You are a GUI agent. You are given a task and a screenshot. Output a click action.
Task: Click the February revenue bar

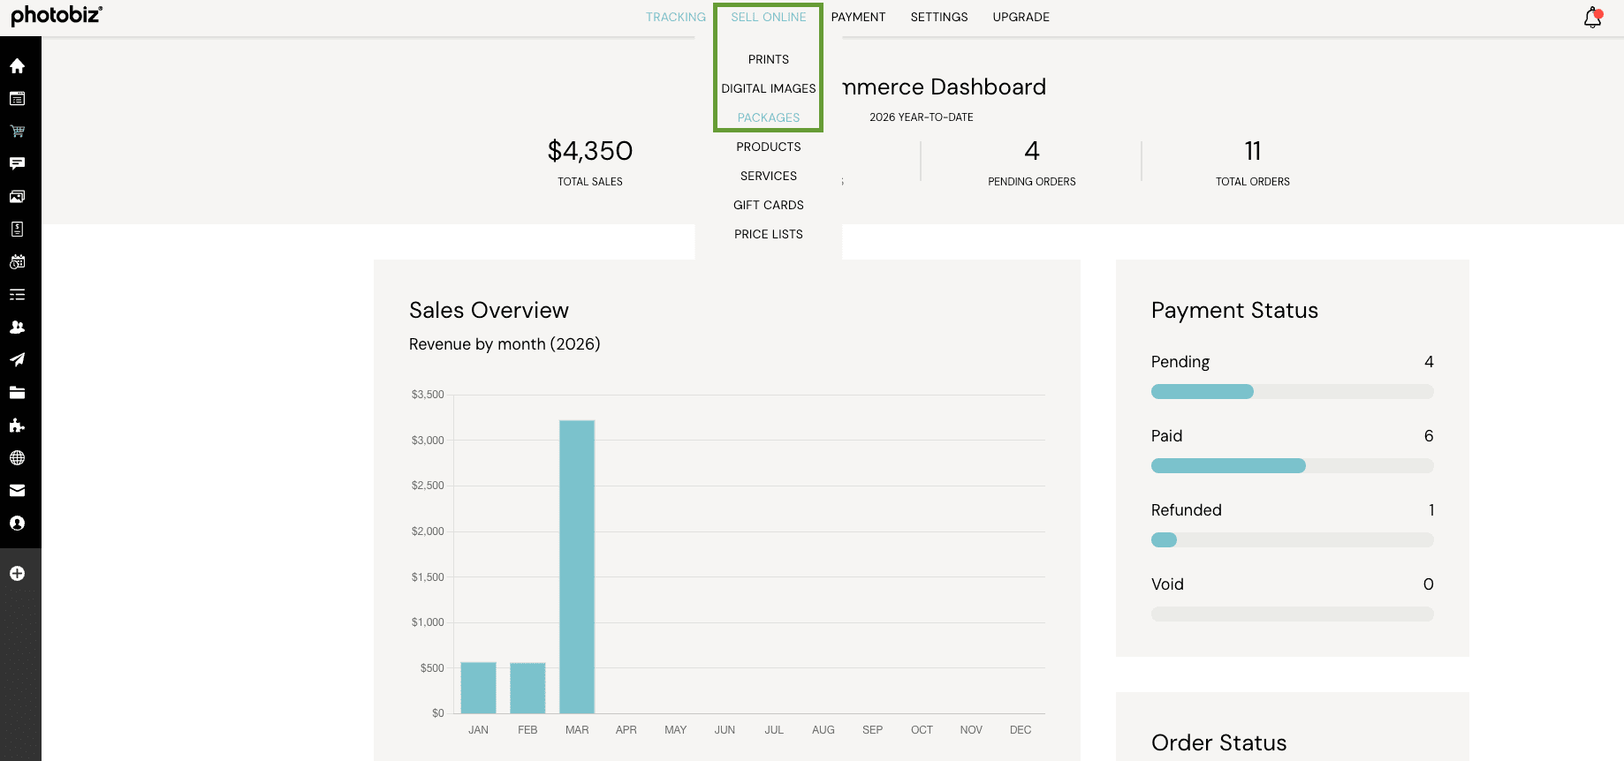(527, 688)
